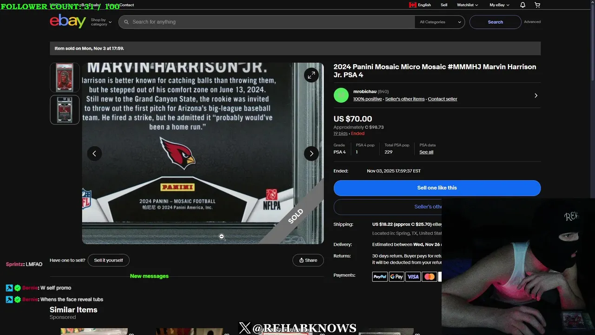
Task: Click the ended date Nov 03, 2025
Action: 394,171
